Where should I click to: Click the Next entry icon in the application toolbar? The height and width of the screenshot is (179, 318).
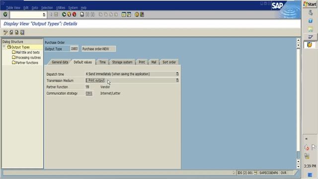click(x=17, y=32)
